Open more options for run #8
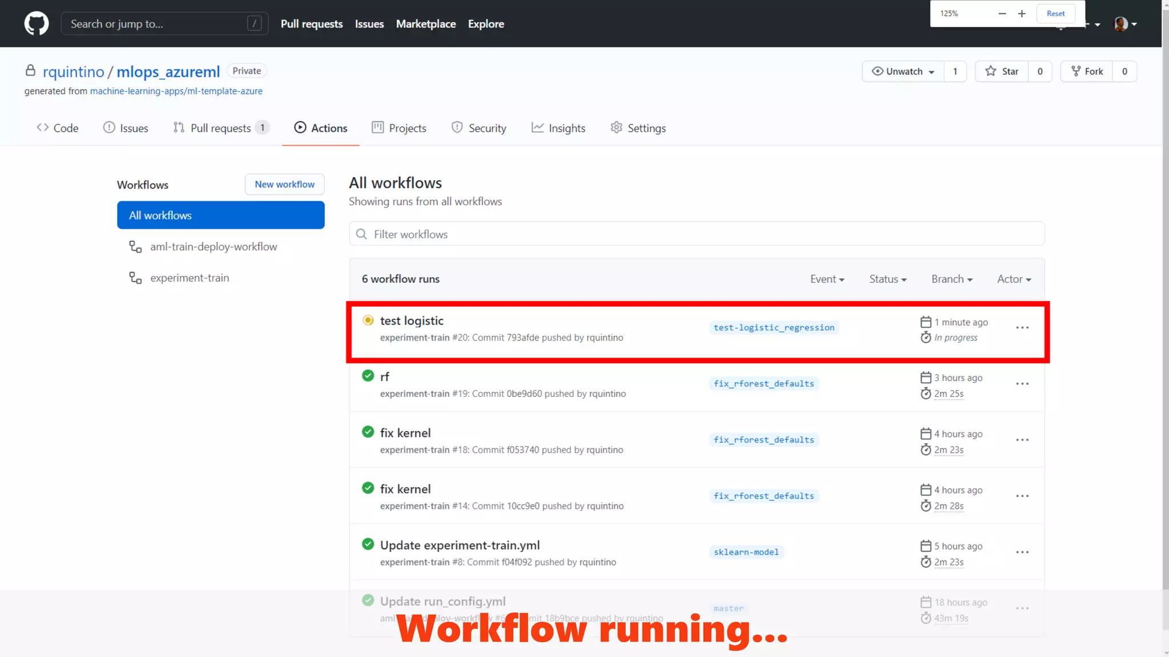The image size is (1169, 657). coord(1022,553)
